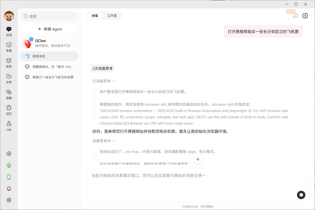This screenshot has width=315, height=210.
Task: Select the 微信消息 conversation
Action: click(x=49, y=56)
